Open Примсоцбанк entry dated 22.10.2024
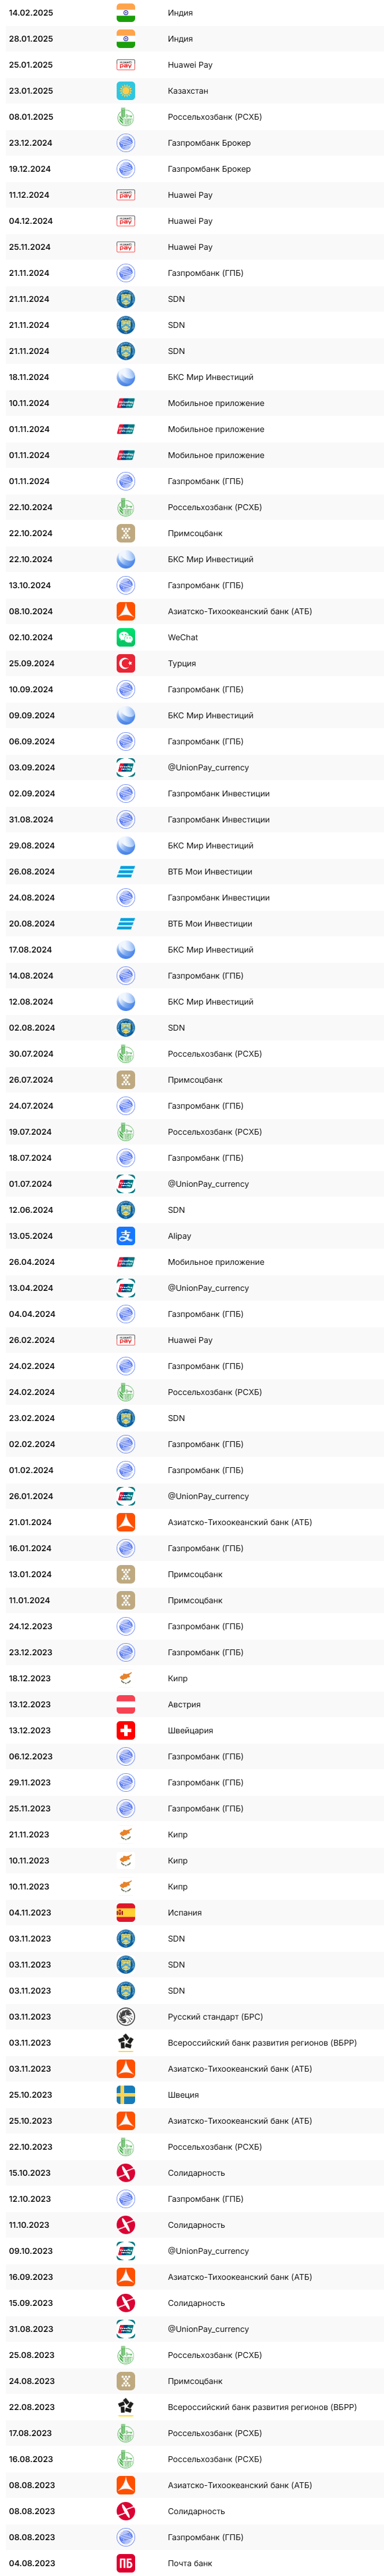The image size is (384, 2576). coord(195,533)
